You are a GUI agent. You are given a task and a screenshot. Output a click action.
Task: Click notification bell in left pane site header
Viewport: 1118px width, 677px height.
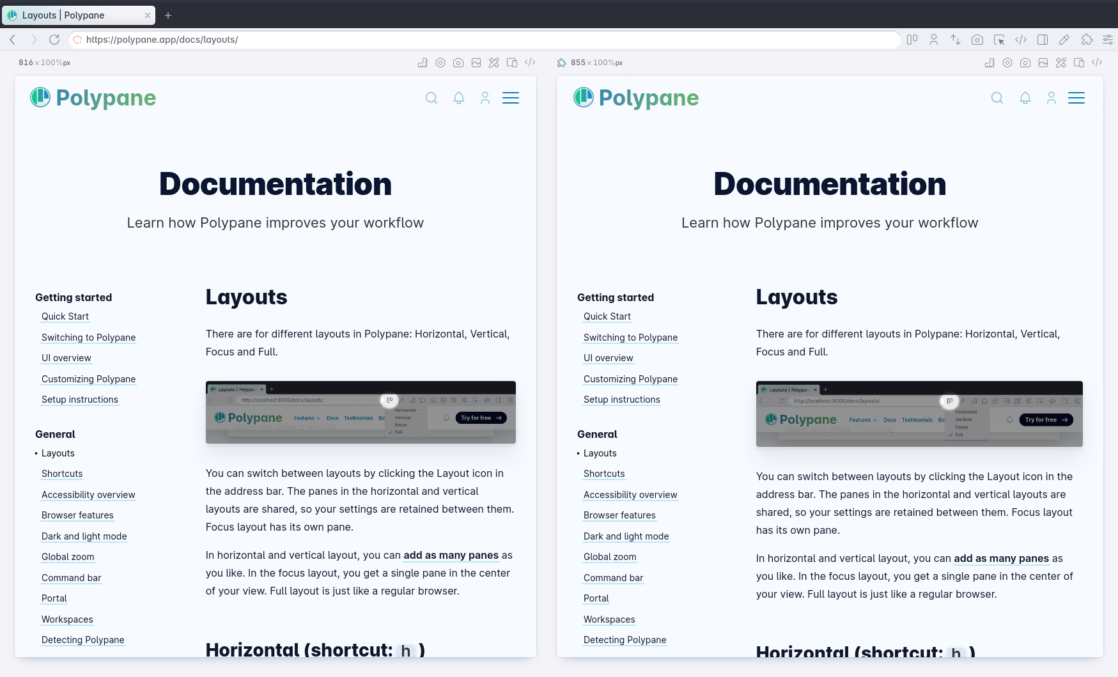click(459, 98)
